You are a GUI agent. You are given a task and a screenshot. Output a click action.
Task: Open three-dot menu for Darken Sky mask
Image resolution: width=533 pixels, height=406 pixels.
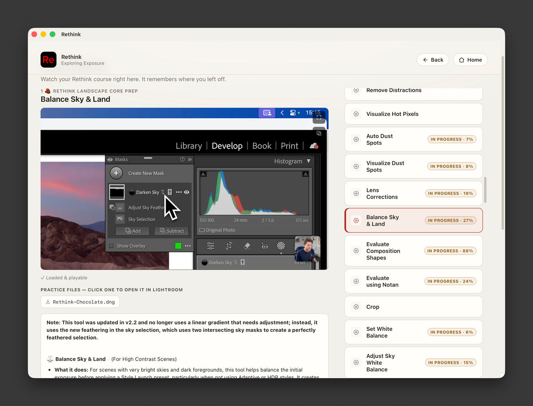[x=179, y=192]
